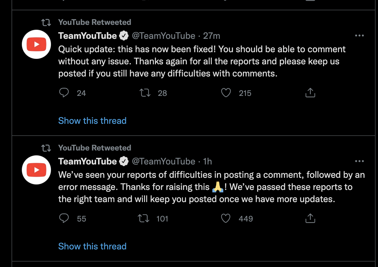This screenshot has height=267, width=378.
Task: Open the YouTube avatar on the 27m tweet
Action: coord(36,44)
